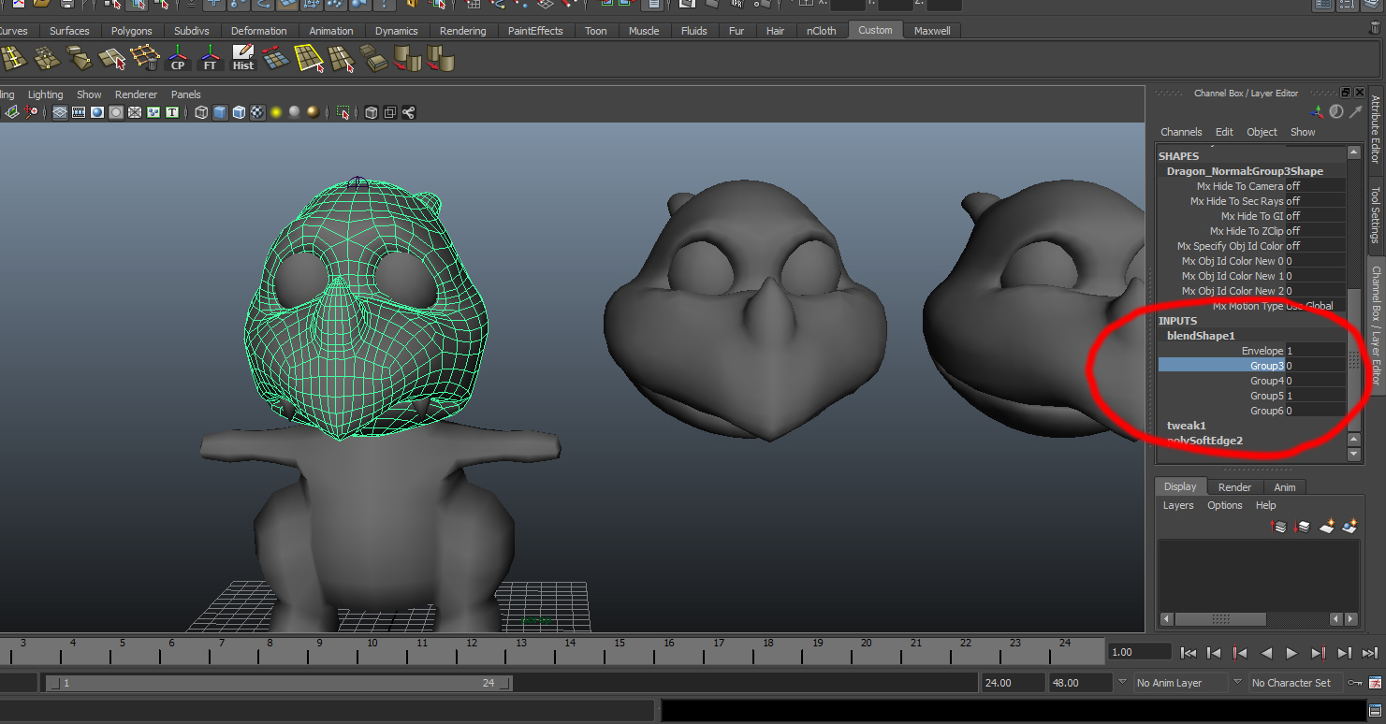Toggle scene lighting with yellow sphere icon
Screen dimensions: 1386x724
[x=274, y=112]
